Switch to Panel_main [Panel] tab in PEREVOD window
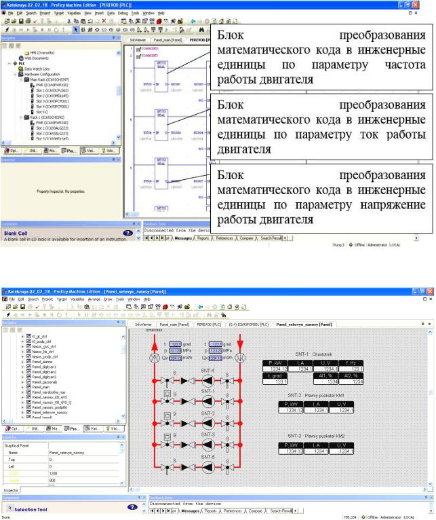Viewport: 436px width, 520px height. (167, 40)
